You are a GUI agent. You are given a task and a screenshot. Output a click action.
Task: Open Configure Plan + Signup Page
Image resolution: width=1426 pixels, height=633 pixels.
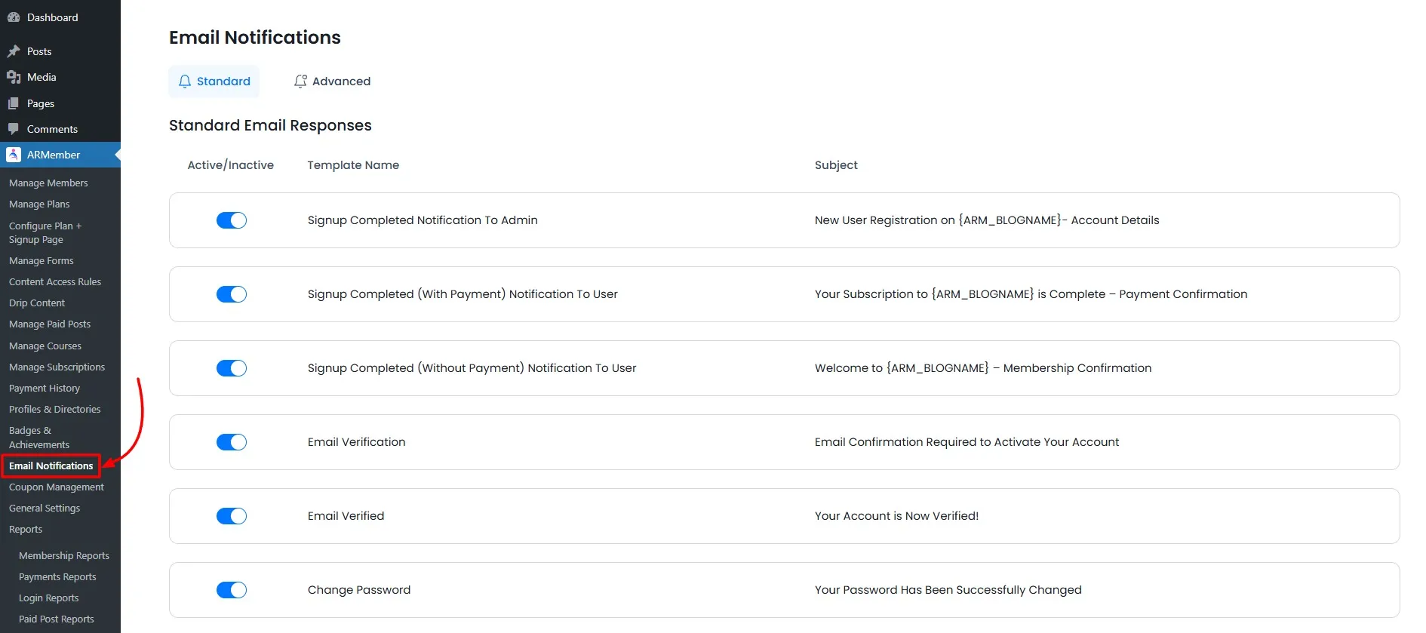[x=45, y=232]
